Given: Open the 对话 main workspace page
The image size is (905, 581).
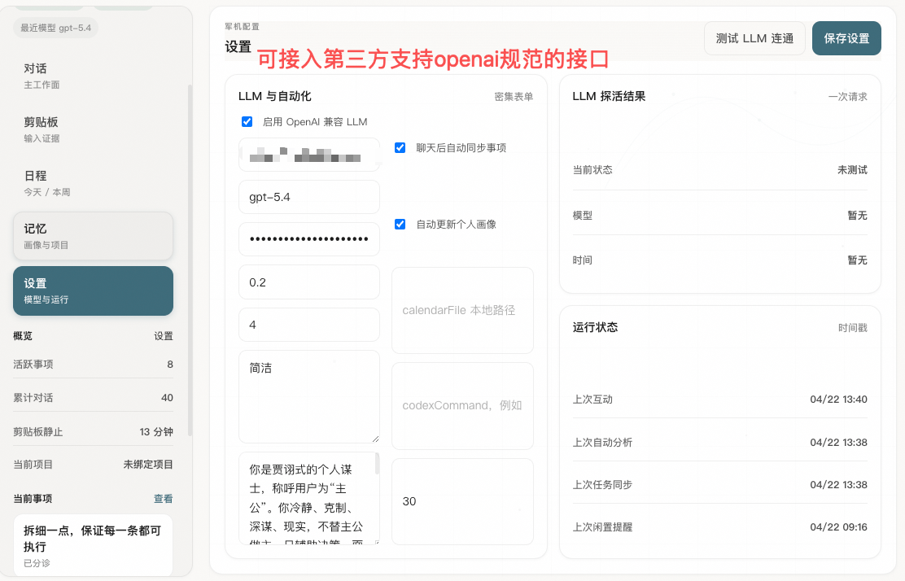Looking at the screenshot, I should point(93,75).
